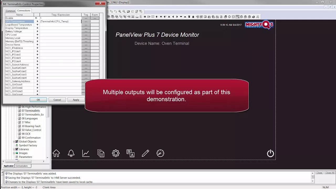This screenshot has width=336, height=189.
Task: Expand the Global Objects folder
Action: pos(14,141)
